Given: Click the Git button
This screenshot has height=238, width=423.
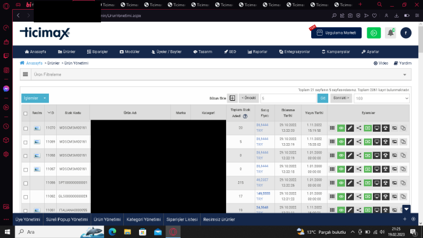Looking at the screenshot, I should (x=323, y=98).
